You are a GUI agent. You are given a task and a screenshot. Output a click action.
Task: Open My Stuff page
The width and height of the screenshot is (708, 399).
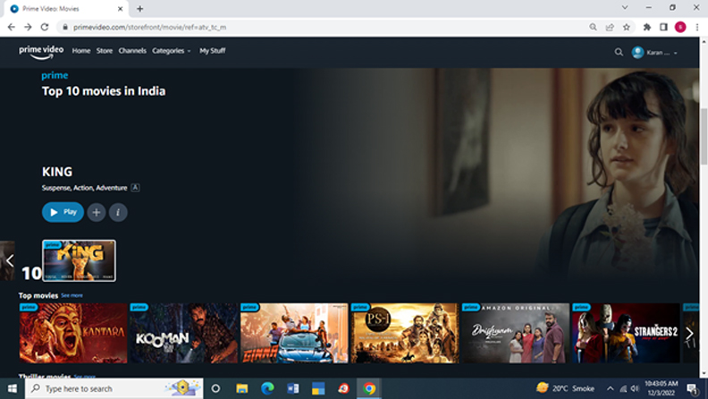212,51
